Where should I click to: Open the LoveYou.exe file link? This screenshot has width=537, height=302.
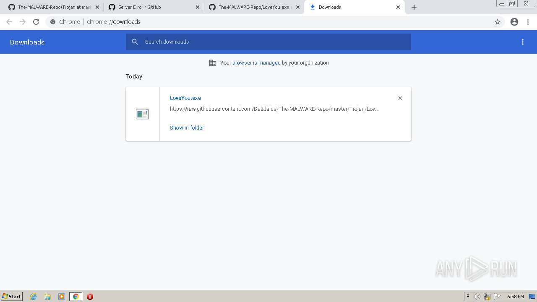[185, 98]
